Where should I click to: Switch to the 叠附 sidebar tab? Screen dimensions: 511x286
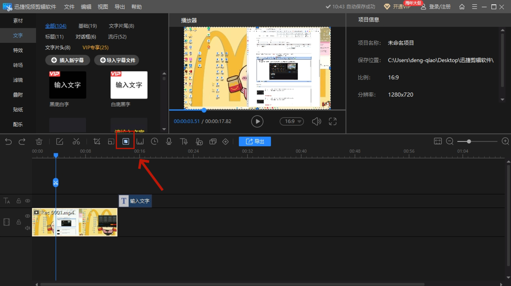tap(18, 95)
